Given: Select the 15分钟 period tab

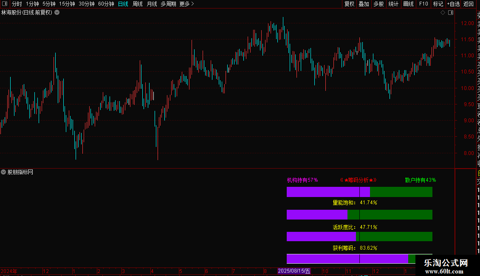Looking at the screenshot, I should 67,4.
